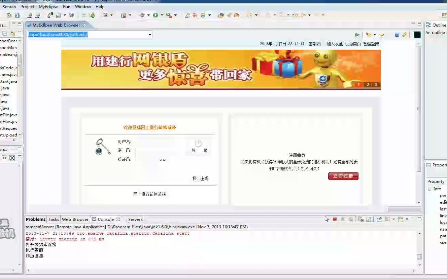Click the Debug bug icon in toolbar

click(x=142, y=15)
